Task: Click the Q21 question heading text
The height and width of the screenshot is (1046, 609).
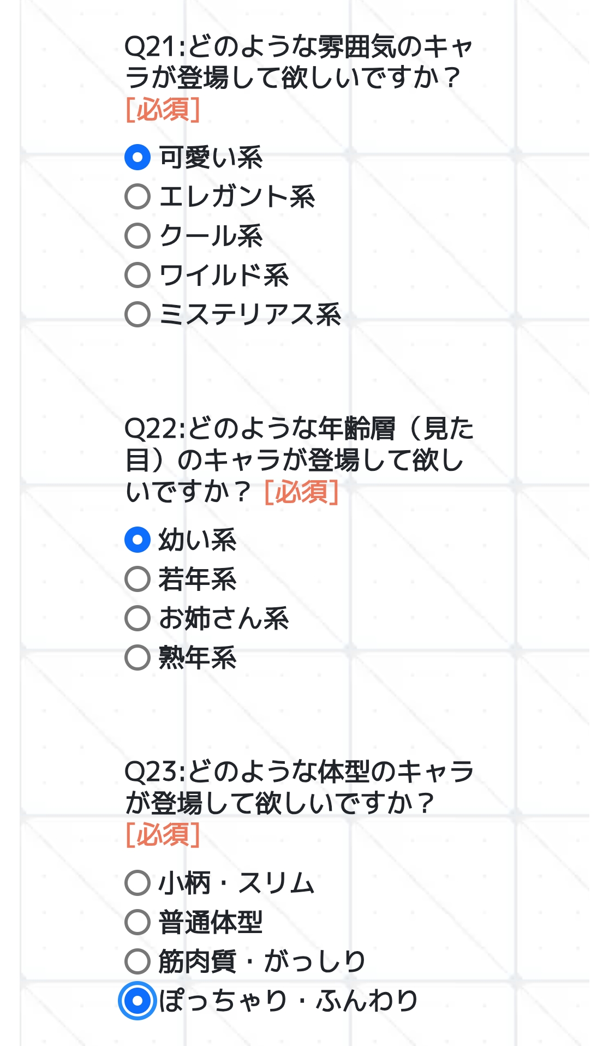Action: click(x=297, y=62)
